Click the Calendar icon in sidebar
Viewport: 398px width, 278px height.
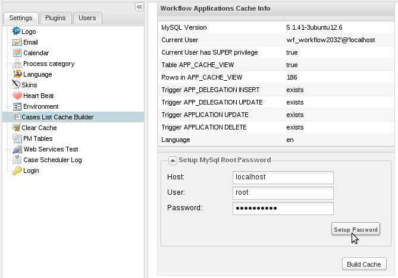(17, 53)
